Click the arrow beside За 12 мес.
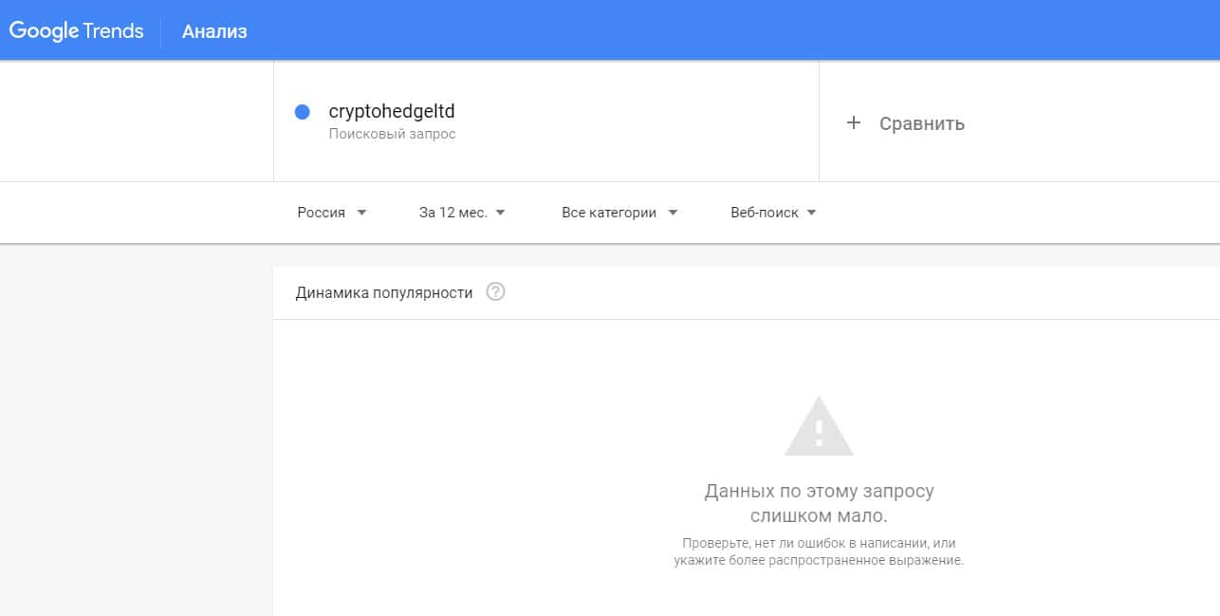 [x=500, y=213]
